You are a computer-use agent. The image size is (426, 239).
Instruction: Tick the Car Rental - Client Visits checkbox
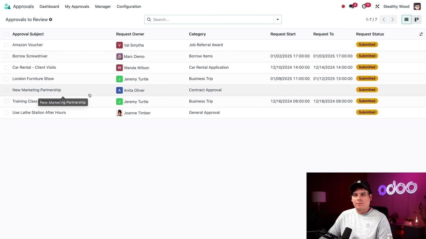pyautogui.click(x=6, y=67)
